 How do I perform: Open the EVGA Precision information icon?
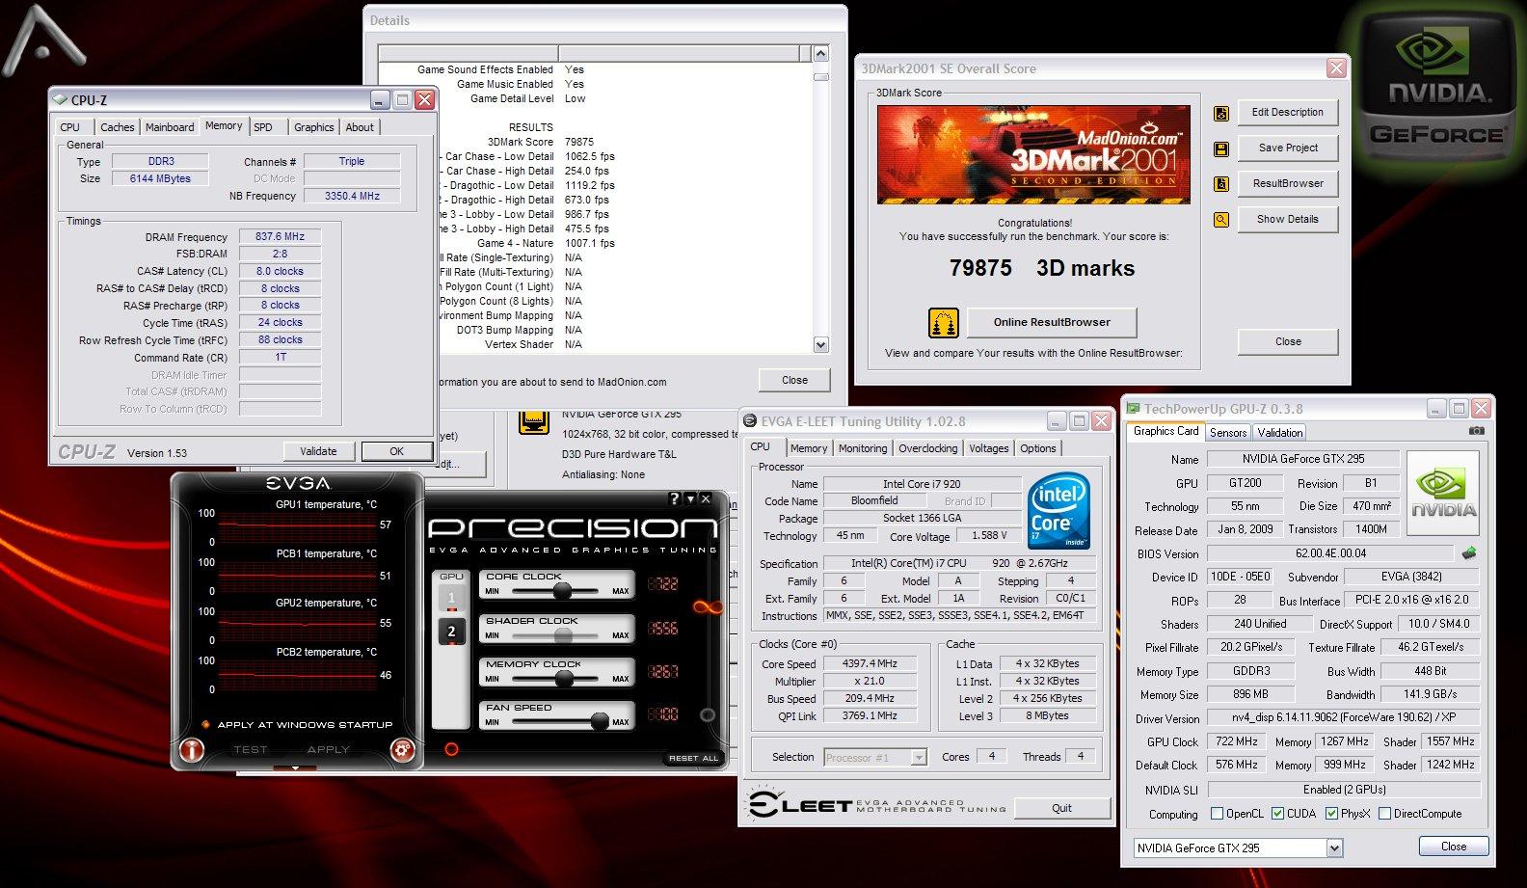point(192,749)
